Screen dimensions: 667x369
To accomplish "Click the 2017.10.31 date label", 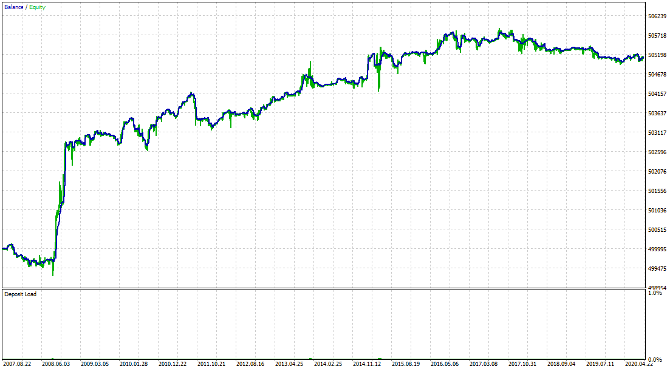I will point(522,364).
